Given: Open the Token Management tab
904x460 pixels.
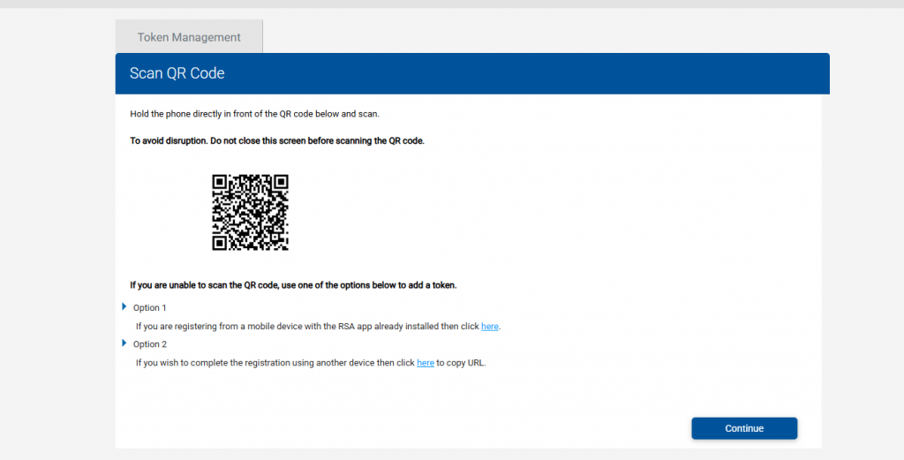Looking at the screenshot, I should tap(189, 37).
